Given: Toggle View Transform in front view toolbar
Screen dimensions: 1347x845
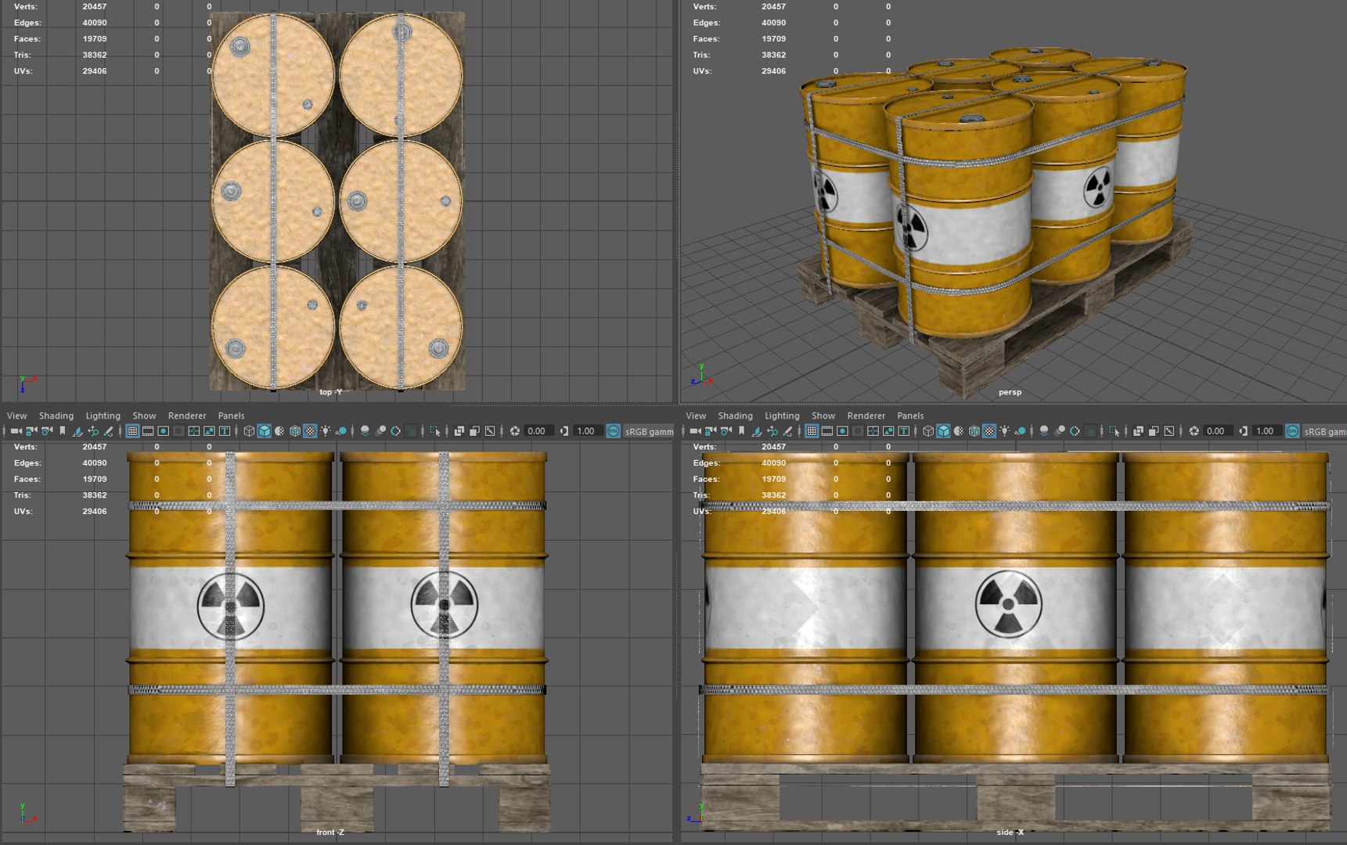Looking at the screenshot, I should (614, 431).
